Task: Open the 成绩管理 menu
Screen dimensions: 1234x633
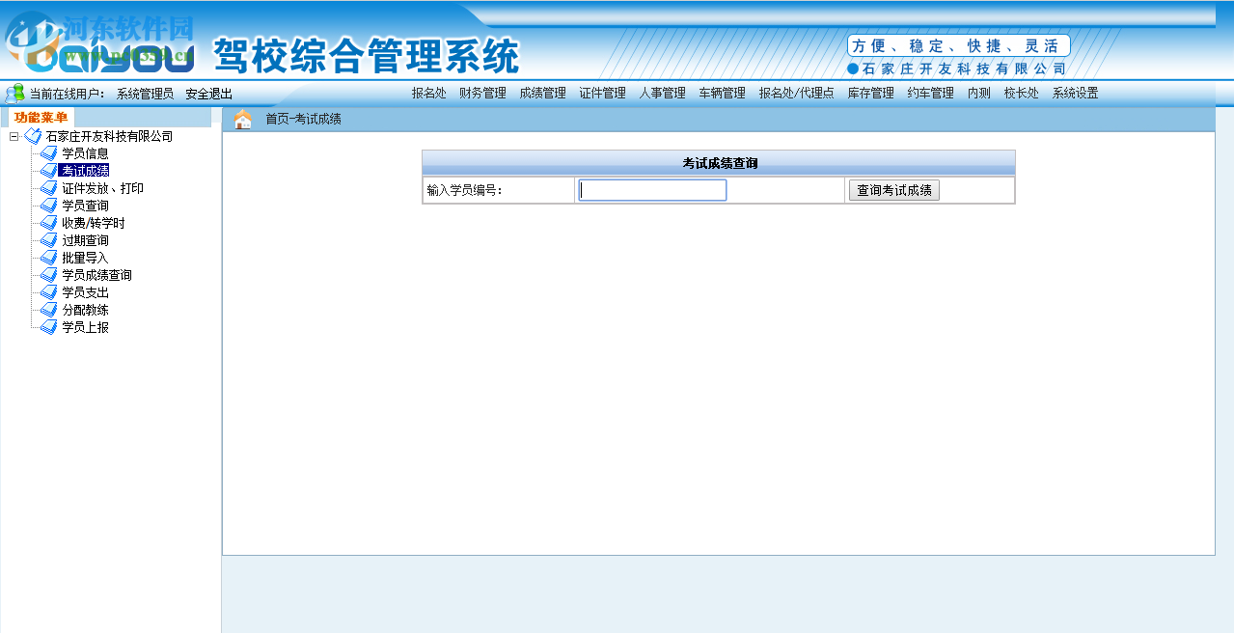Action: (542, 93)
